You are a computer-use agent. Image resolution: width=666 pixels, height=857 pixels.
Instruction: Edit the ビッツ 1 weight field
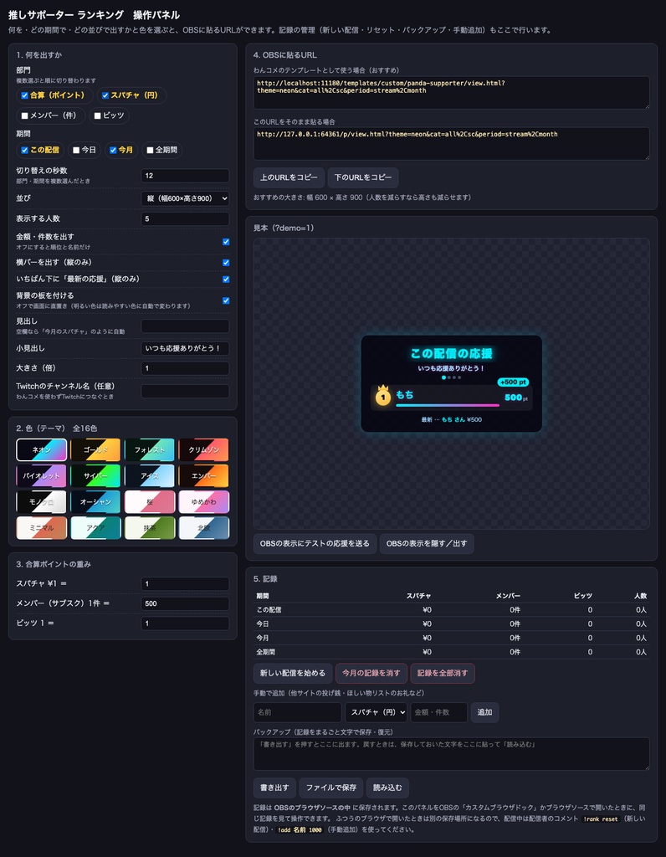(x=185, y=623)
